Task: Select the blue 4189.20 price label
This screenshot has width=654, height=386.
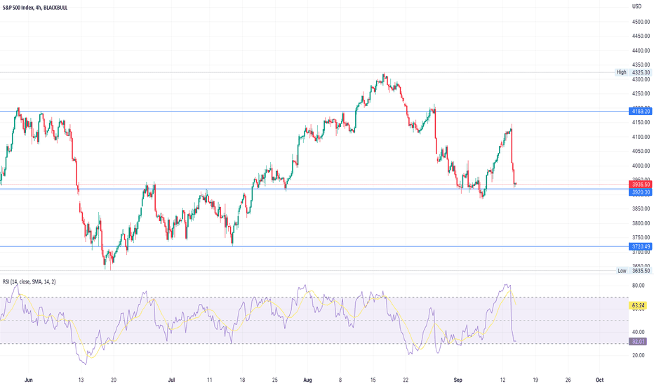Action: [x=641, y=112]
